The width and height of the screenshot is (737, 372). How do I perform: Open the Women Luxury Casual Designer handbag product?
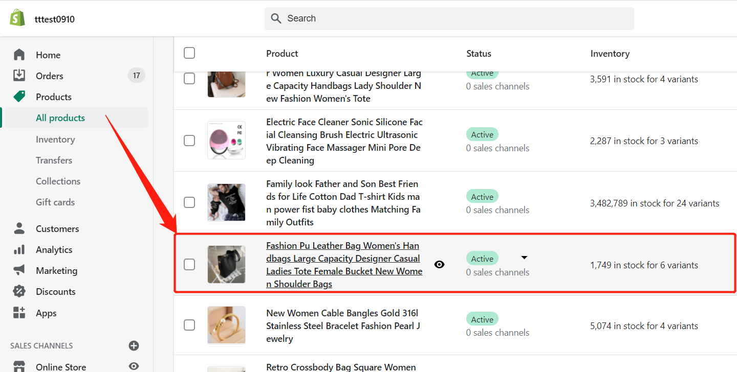tap(343, 85)
